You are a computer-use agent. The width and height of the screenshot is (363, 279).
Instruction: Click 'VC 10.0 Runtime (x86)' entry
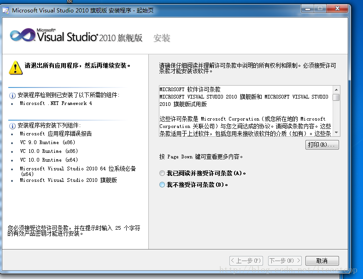tap(49, 151)
